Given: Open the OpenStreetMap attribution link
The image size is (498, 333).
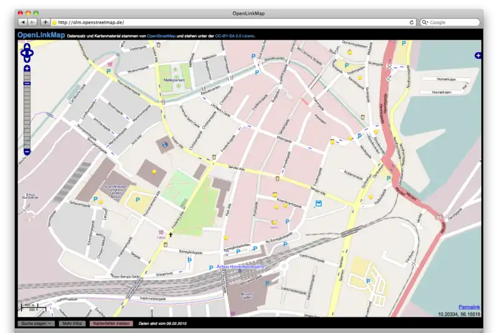Looking at the screenshot, I should (x=161, y=37).
